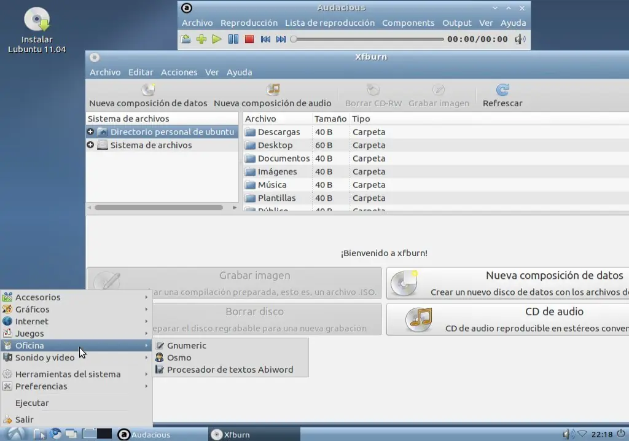629x441 pixels.
Task: Click web browser icon in taskbar
Action: 56,434
